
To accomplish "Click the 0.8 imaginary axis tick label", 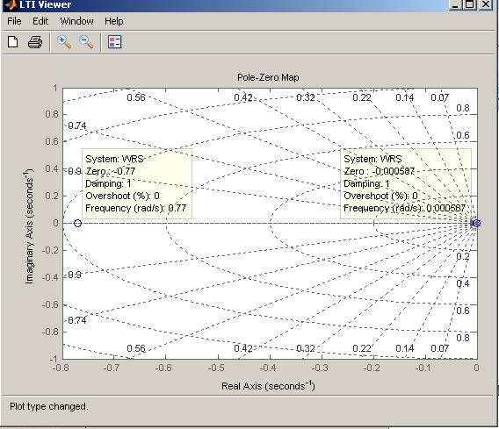I will point(52,114).
